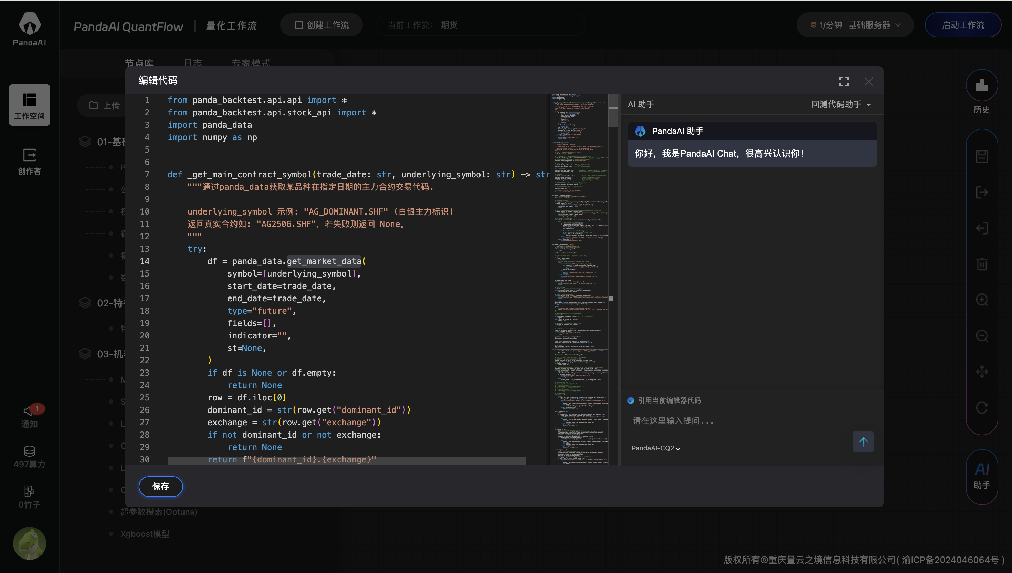Click the 01 group layers icon
This screenshot has height=573, width=1012.
coord(85,142)
